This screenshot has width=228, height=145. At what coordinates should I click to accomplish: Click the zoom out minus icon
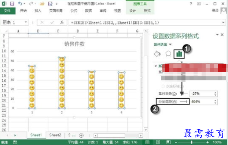[x=176, y=142]
